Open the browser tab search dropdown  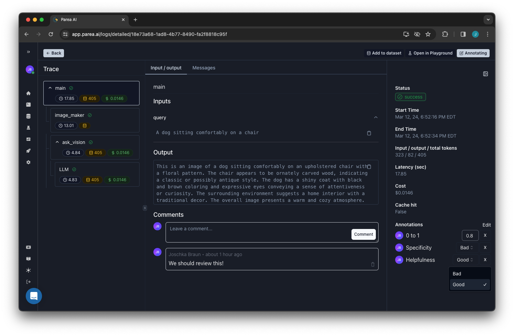click(x=488, y=20)
